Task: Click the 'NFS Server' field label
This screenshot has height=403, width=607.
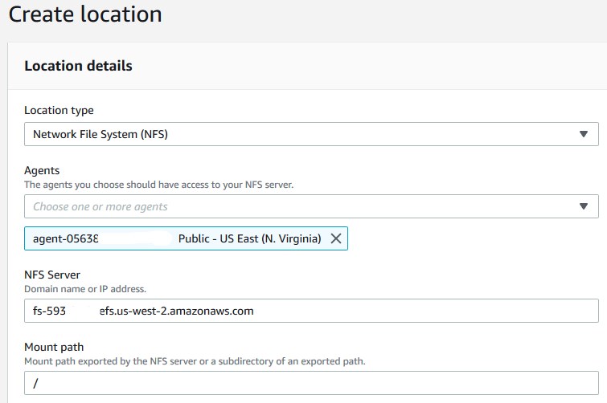Action: (52, 275)
